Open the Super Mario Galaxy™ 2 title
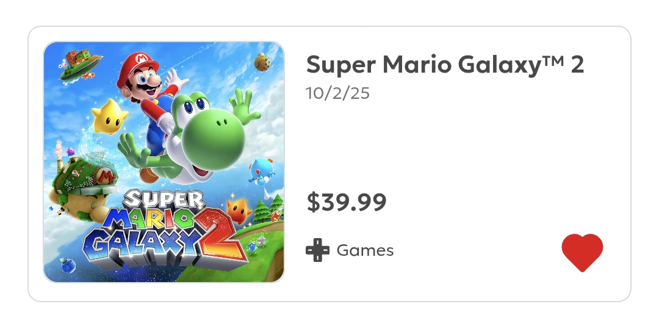Screen dimensions: 659x334 pyautogui.click(x=445, y=65)
